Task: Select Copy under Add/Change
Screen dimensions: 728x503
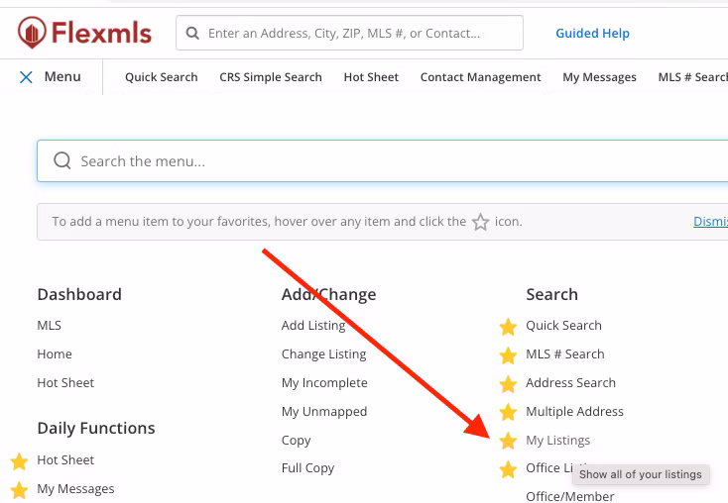Action: pos(296,441)
